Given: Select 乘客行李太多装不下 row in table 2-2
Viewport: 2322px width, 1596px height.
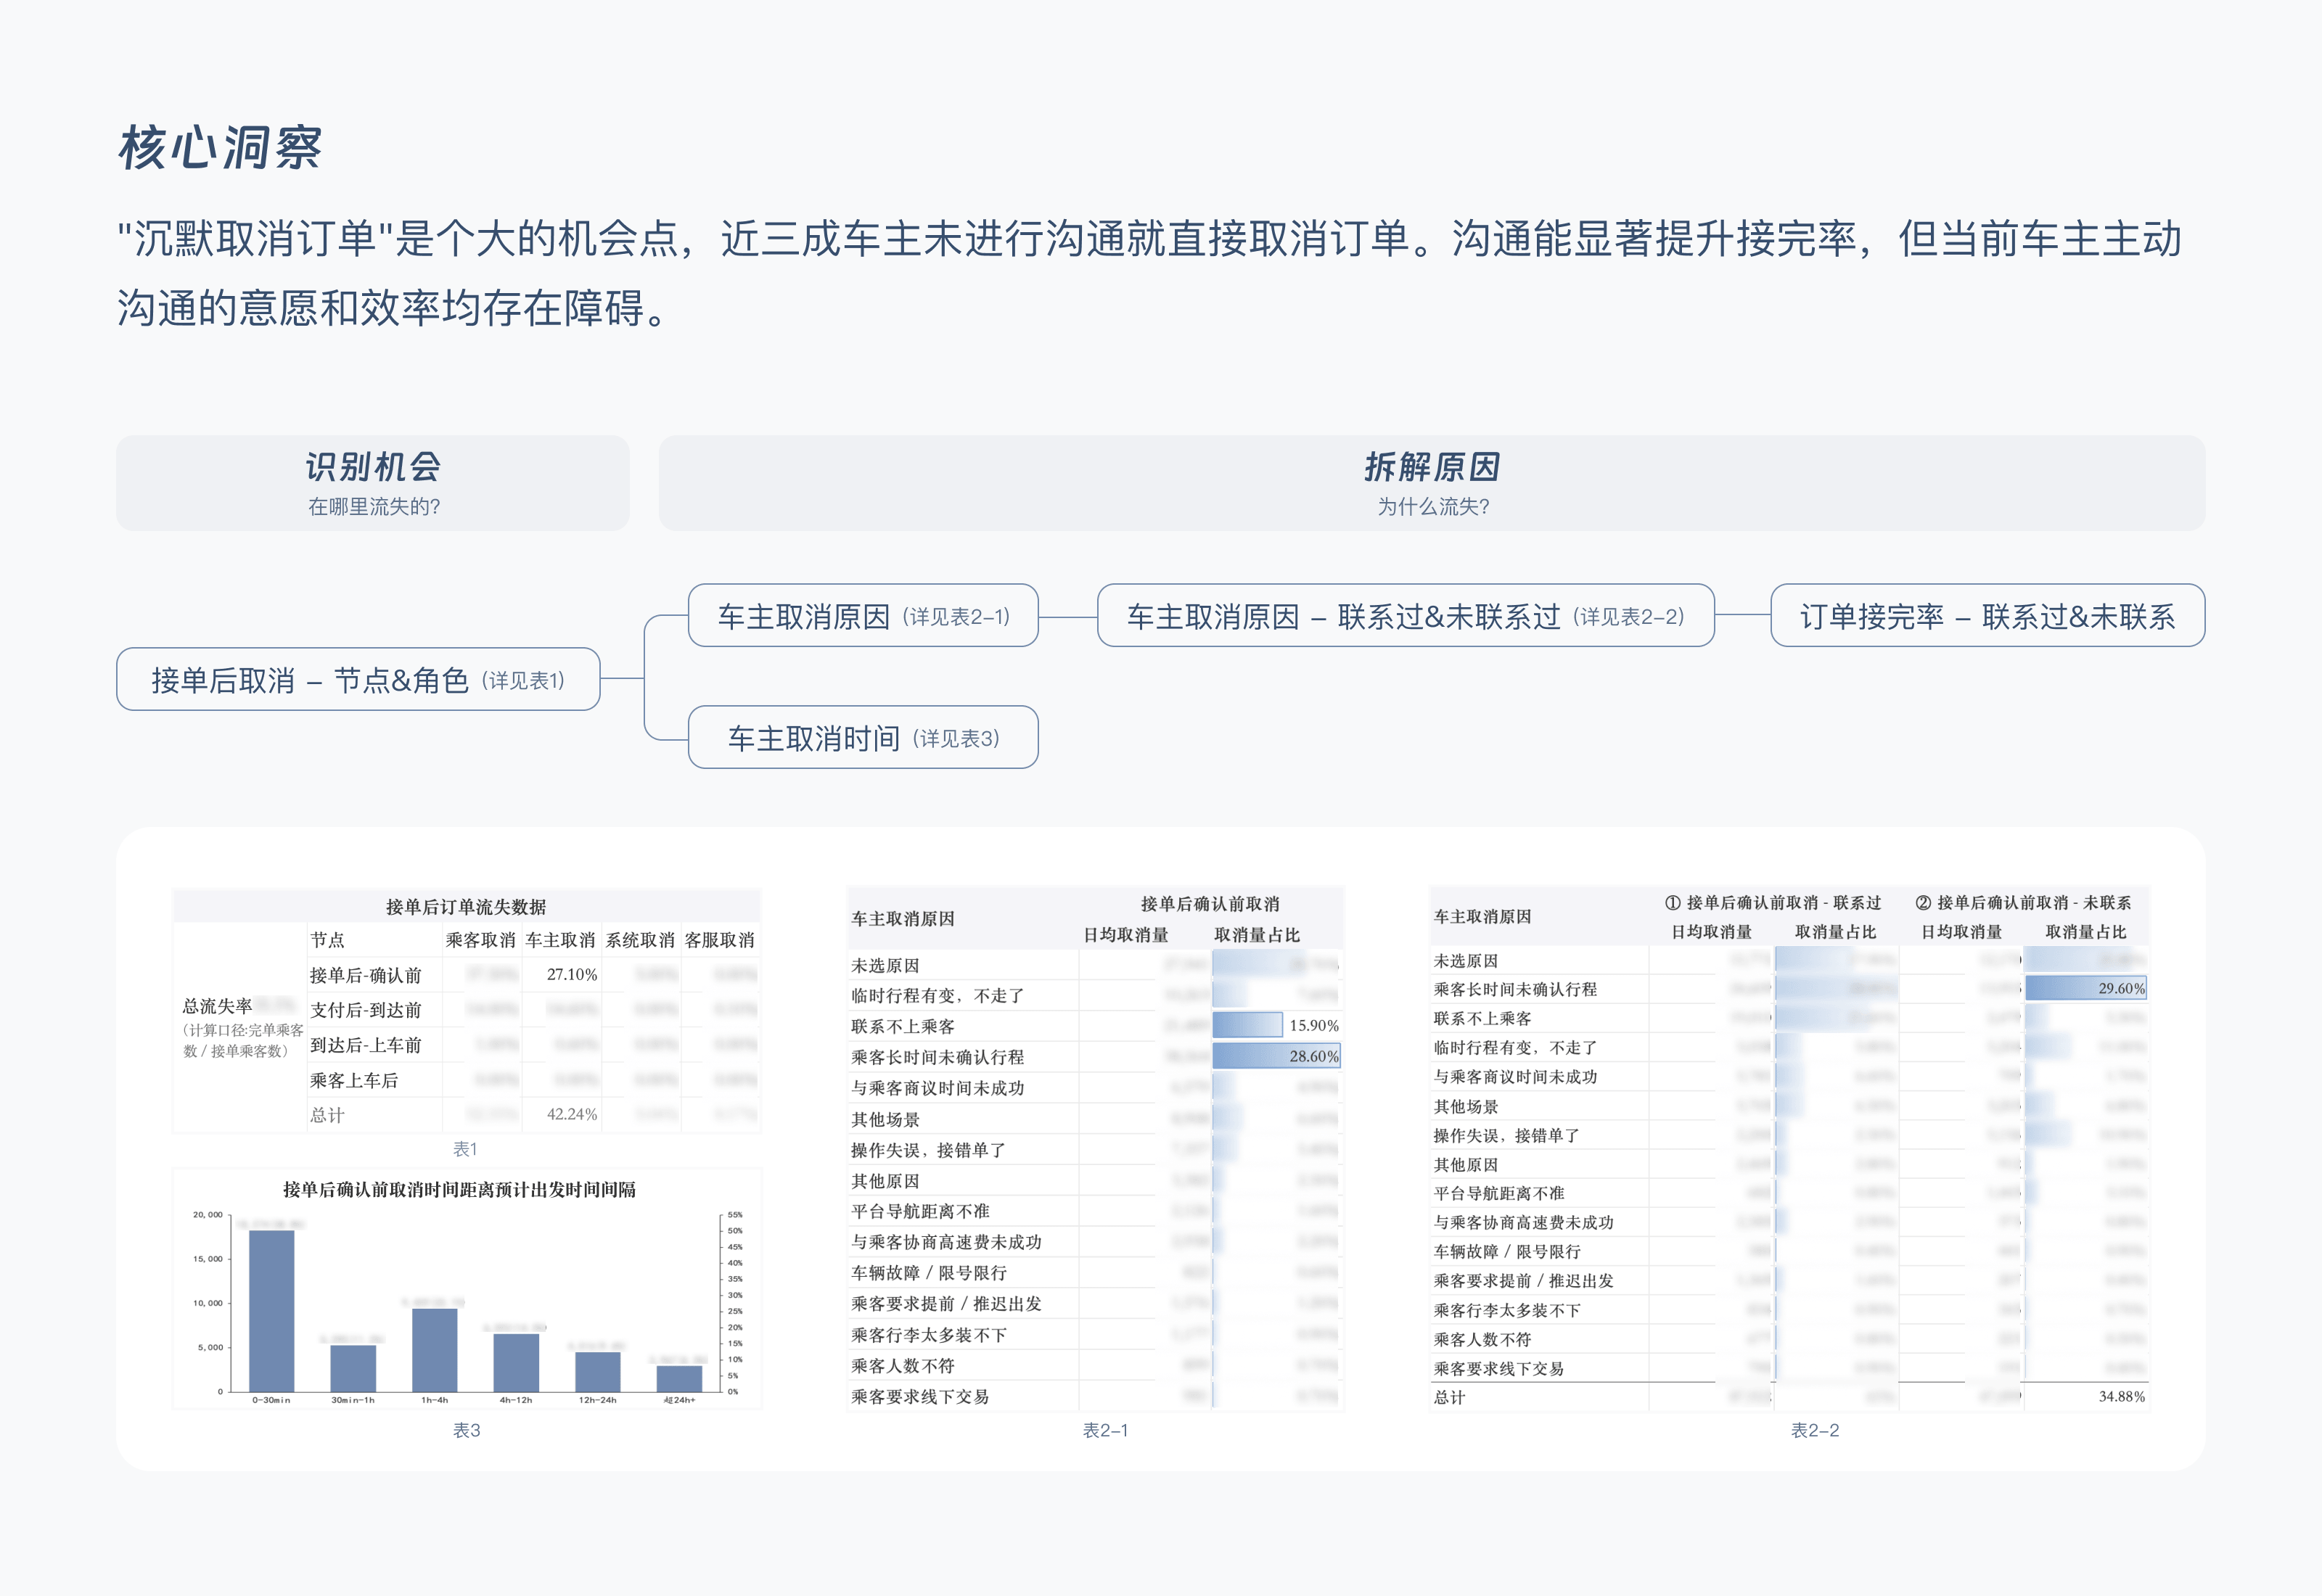Looking at the screenshot, I should coord(1789,1310).
